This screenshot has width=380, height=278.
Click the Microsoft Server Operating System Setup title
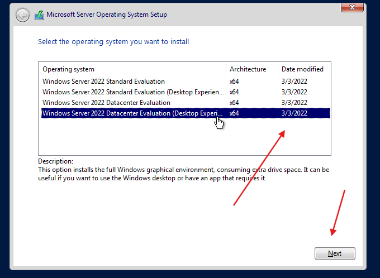pos(106,15)
